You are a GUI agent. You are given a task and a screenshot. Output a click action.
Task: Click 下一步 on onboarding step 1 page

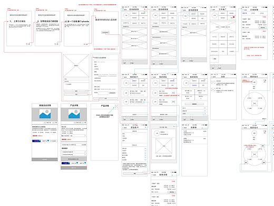pos(28,44)
